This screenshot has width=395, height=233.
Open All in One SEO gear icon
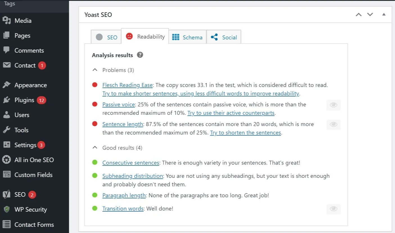(6, 160)
